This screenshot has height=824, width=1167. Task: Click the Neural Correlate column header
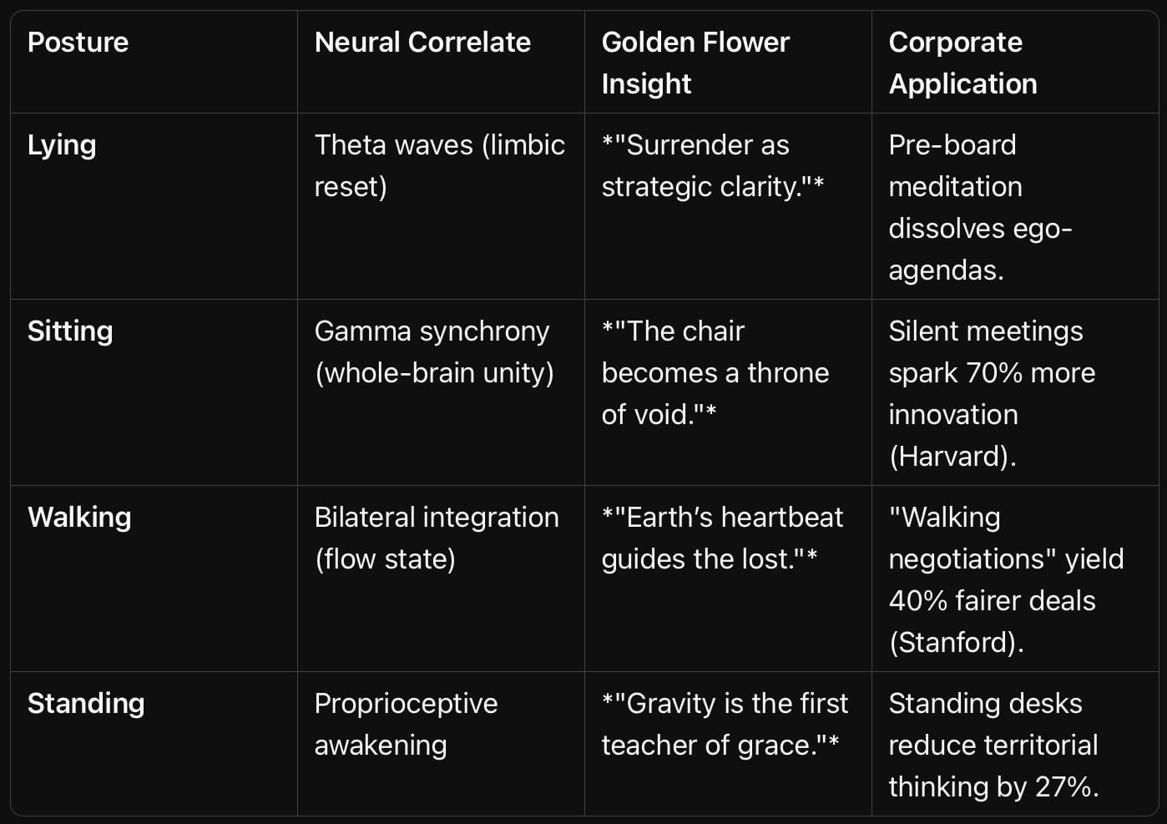coord(422,42)
